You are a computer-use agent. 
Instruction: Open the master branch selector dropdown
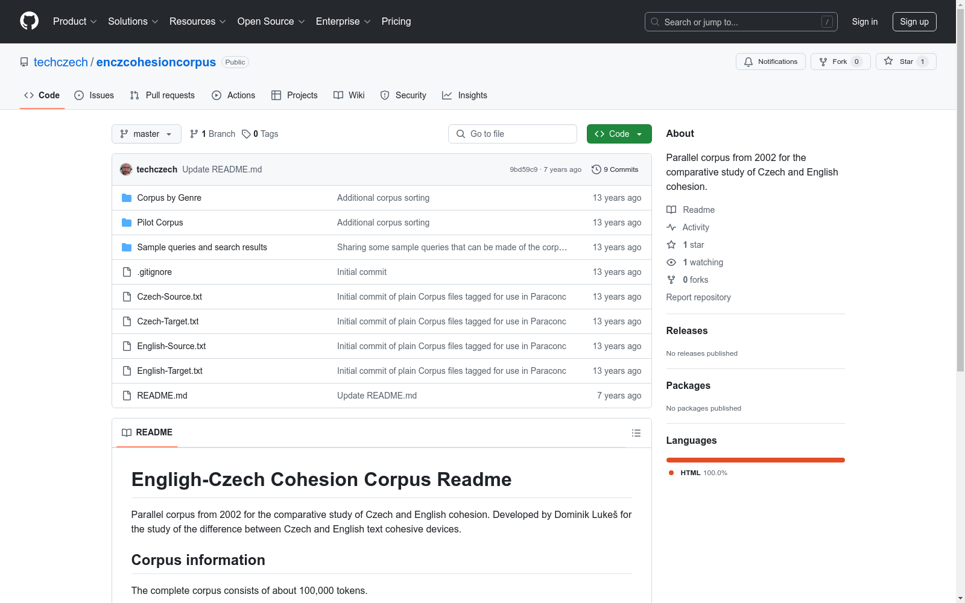pyautogui.click(x=147, y=134)
